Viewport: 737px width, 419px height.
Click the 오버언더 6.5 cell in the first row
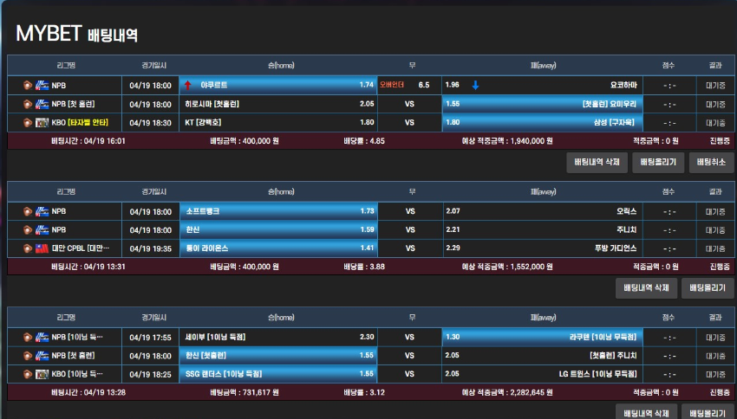click(x=409, y=85)
